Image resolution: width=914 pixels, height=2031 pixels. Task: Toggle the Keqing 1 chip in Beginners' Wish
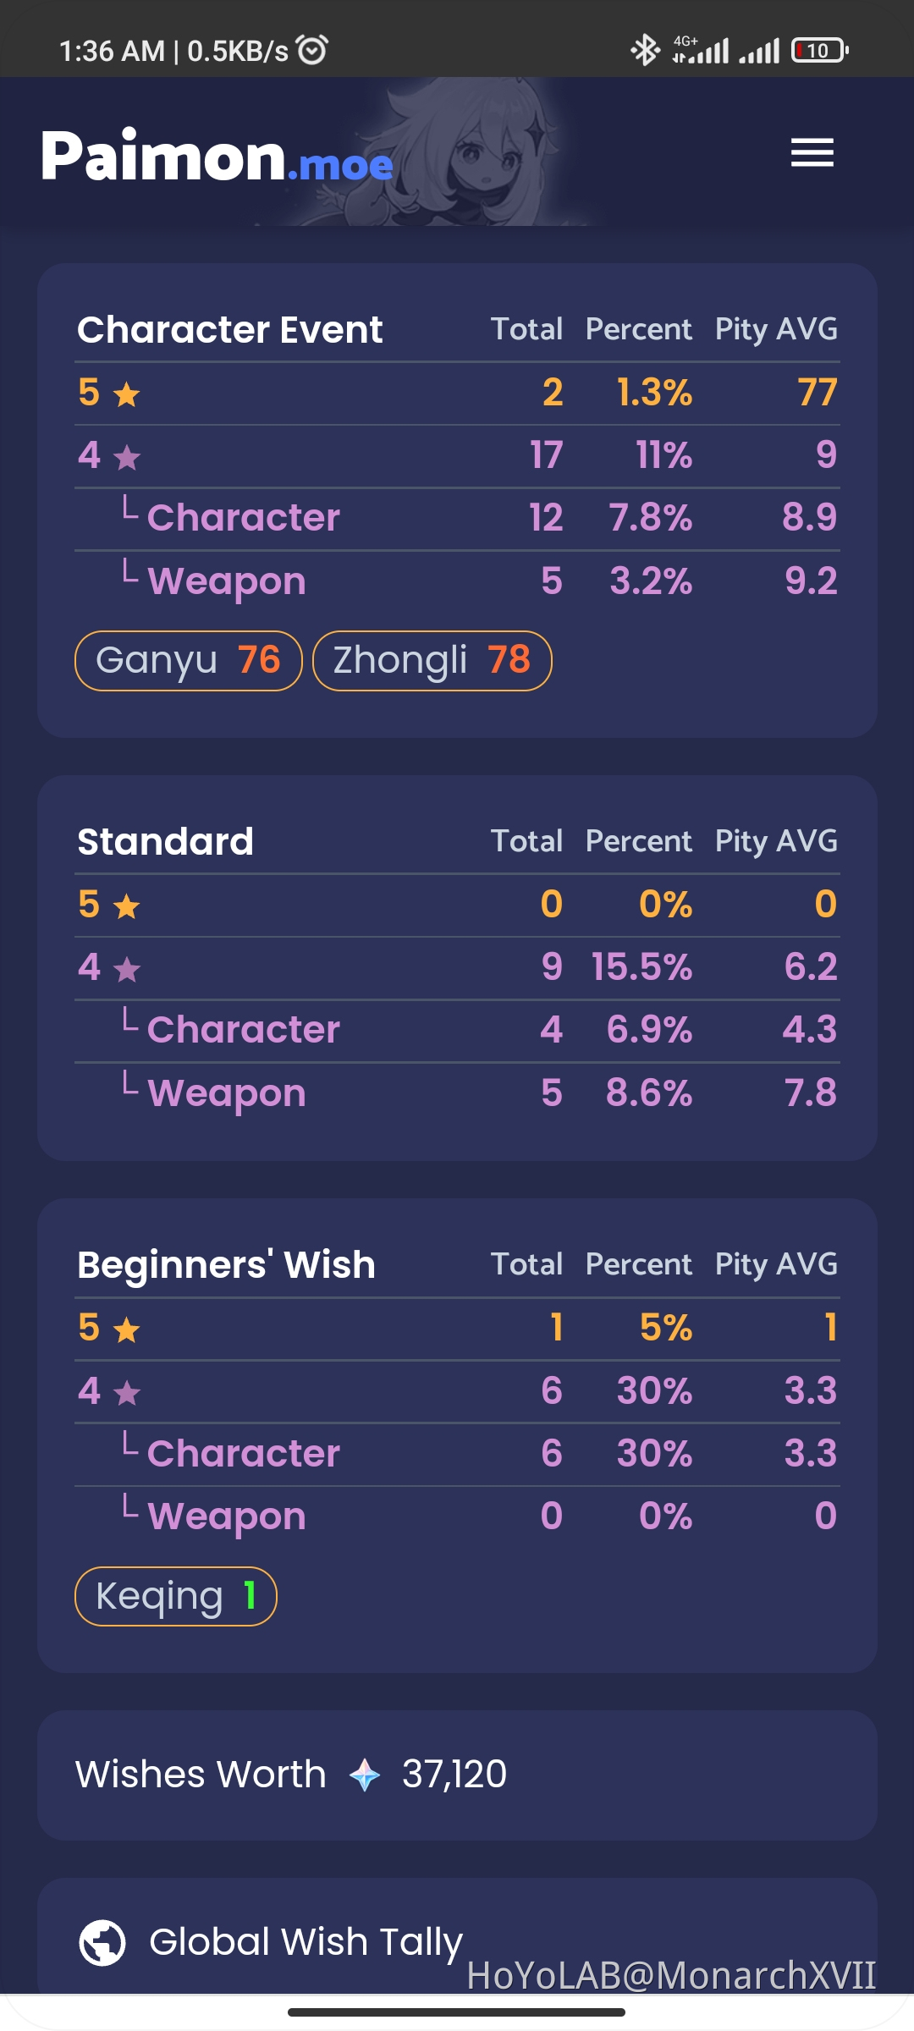click(x=175, y=1596)
